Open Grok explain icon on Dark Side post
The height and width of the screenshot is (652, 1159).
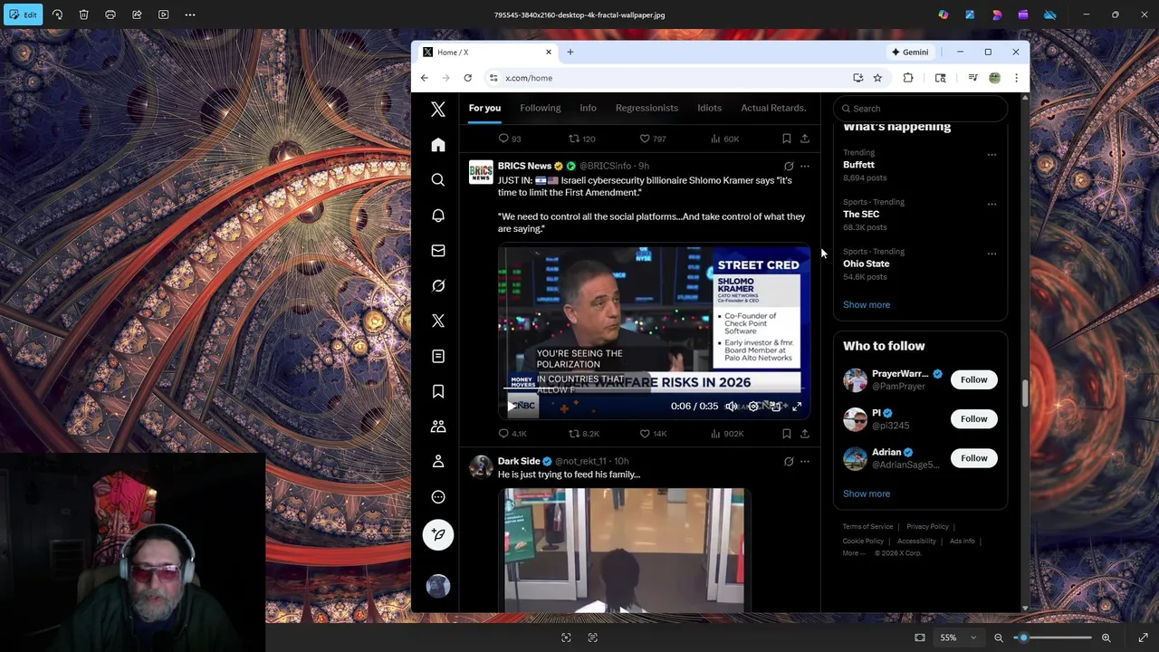point(789,462)
